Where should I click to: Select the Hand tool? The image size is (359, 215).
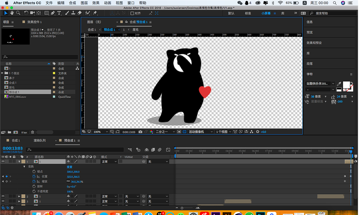click(x=12, y=13)
